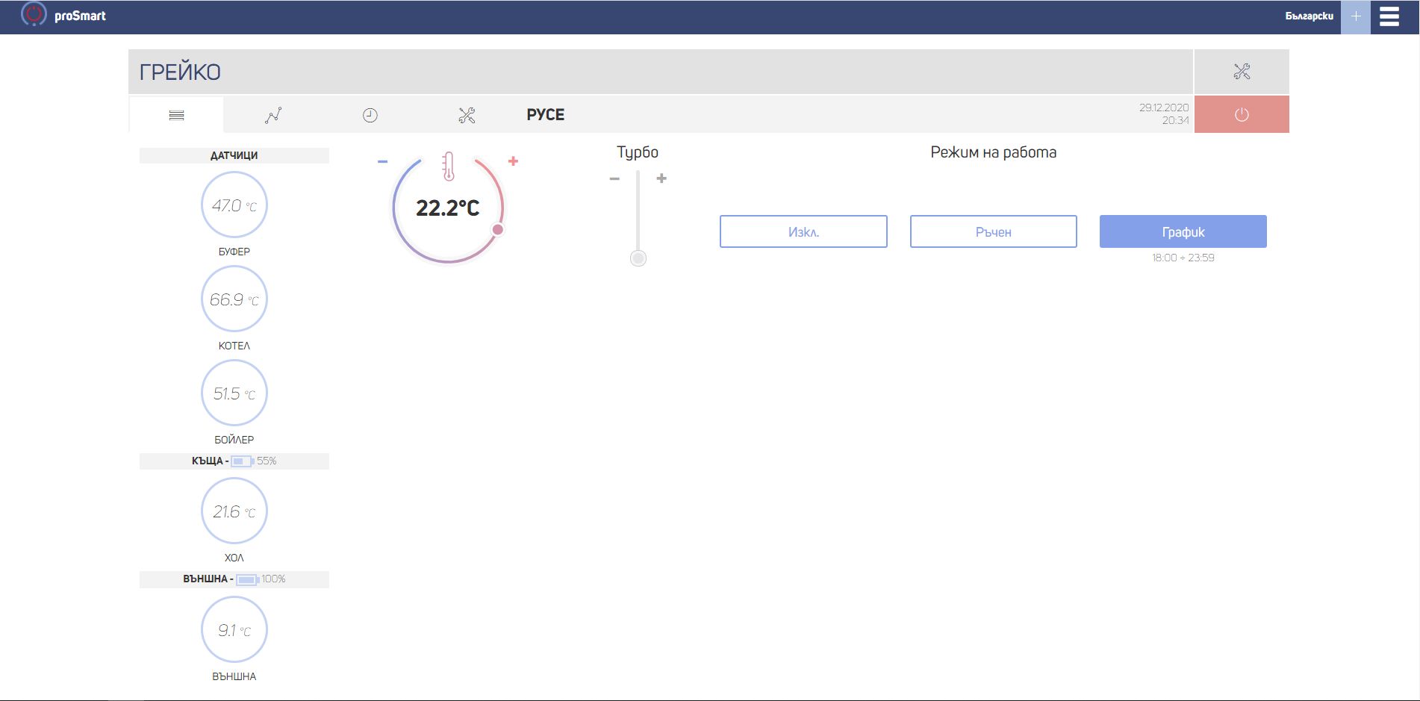Open the chart graph tab

pos(273,115)
